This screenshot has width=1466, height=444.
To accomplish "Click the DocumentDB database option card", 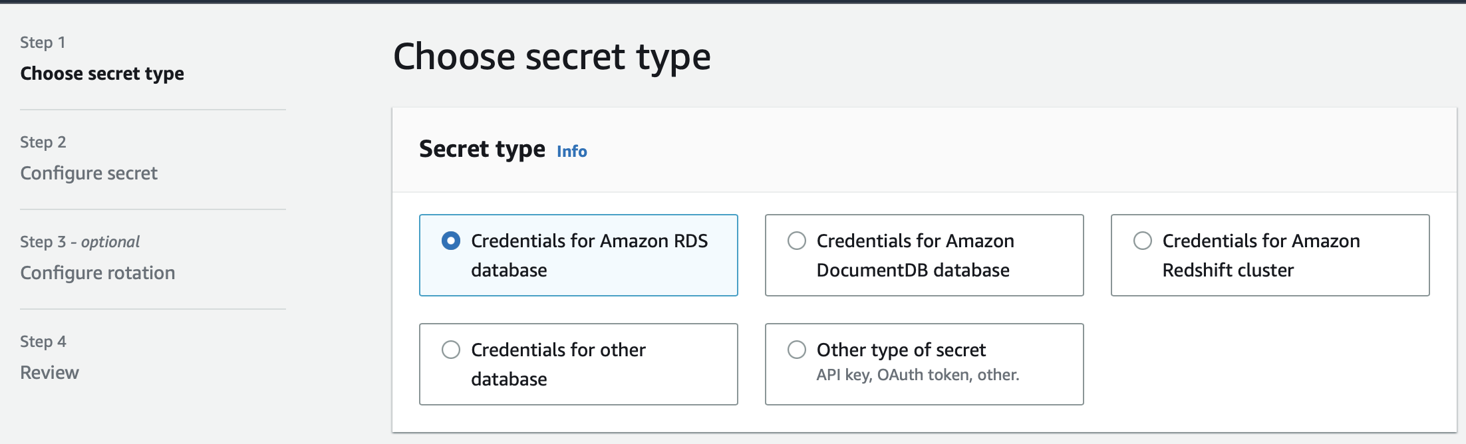I will point(924,255).
